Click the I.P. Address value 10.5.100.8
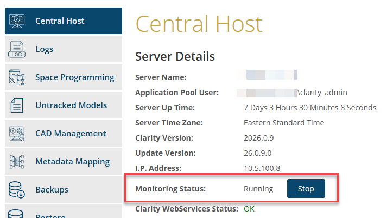Screen dimensions: 387x218 (x=262, y=168)
